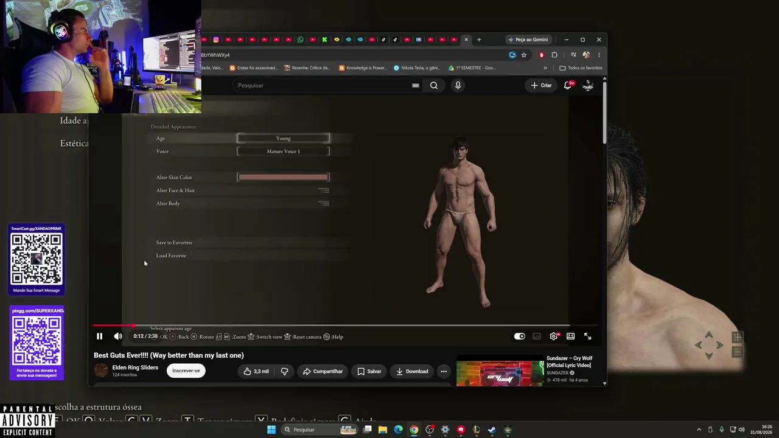The width and height of the screenshot is (779, 438).
Task: Open the YouTube account avatar menu
Action: (588, 85)
